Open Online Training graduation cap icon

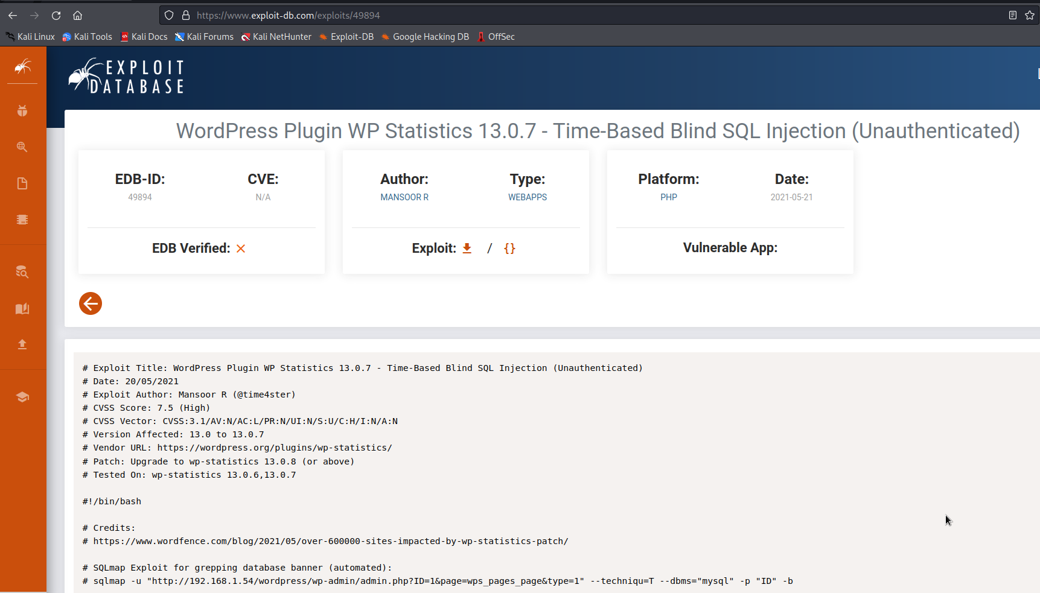pyautogui.click(x=22, y=397)
